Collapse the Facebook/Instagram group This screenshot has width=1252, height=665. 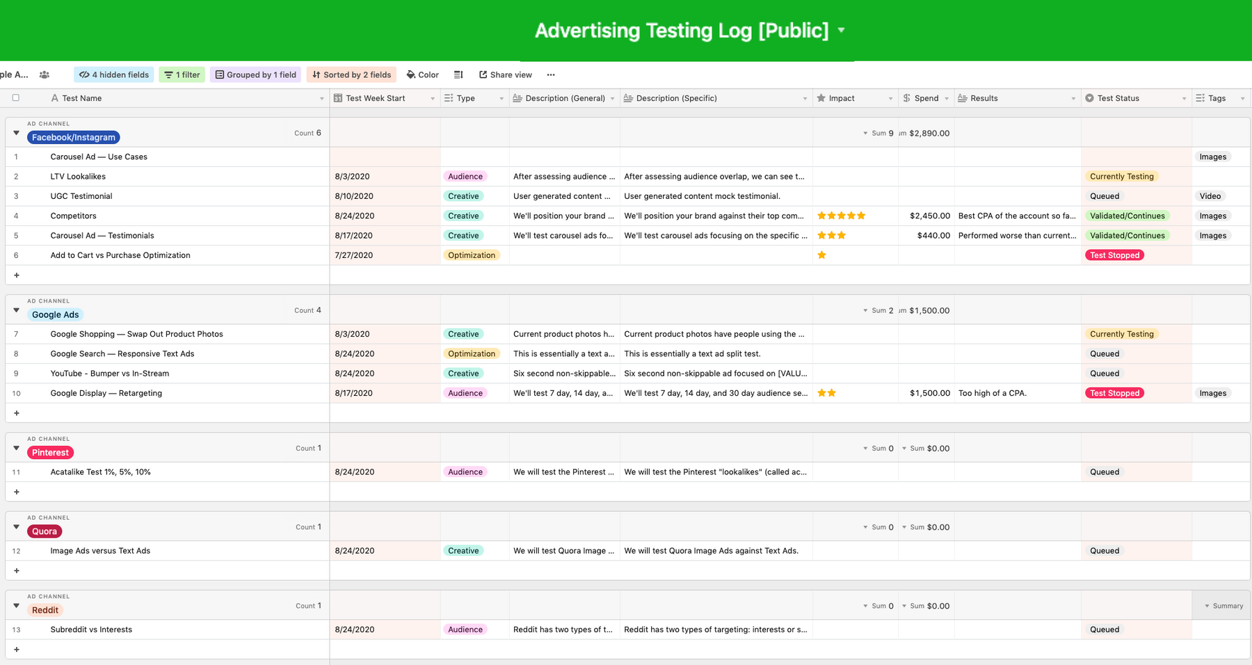(x=16, y=133)
